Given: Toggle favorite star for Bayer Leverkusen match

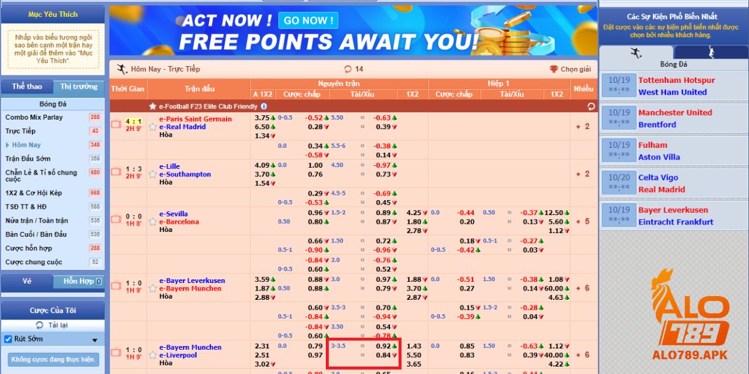Looking at the screenshot, I should click(152, 288).
